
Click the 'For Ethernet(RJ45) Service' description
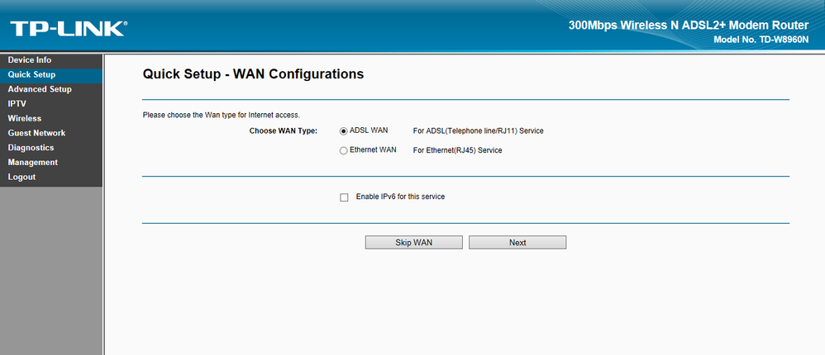coord(457,151)
